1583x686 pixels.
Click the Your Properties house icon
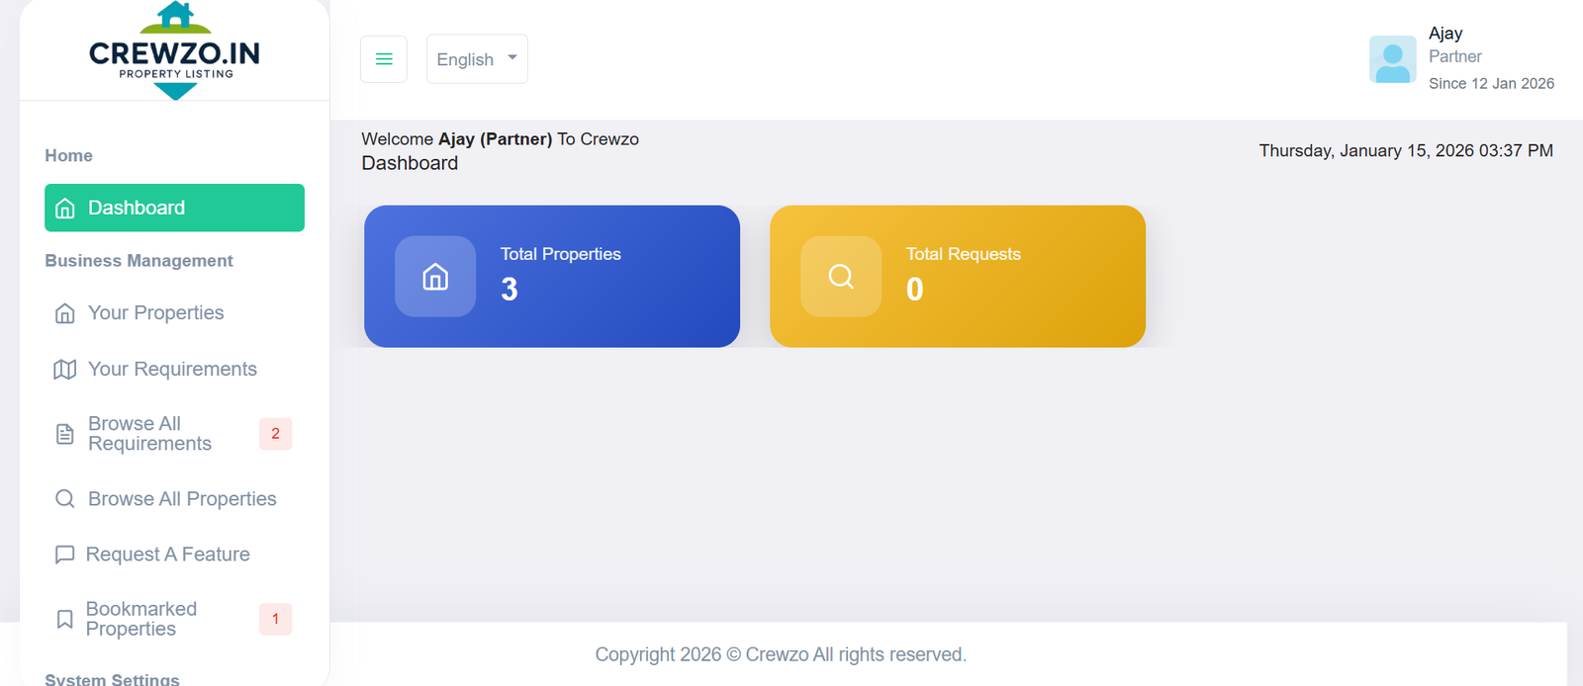65,313
